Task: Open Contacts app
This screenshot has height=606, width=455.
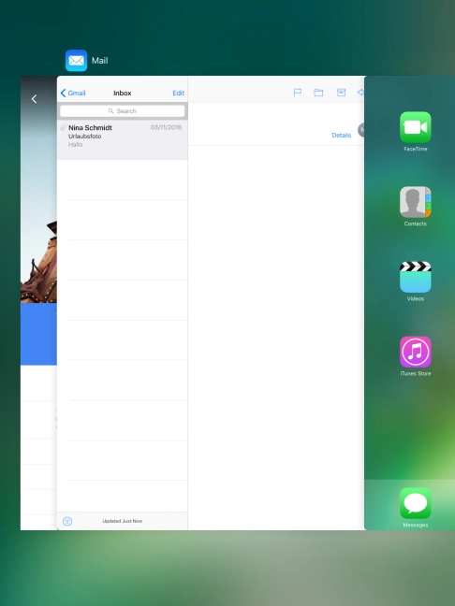Action: pos(415,202)
